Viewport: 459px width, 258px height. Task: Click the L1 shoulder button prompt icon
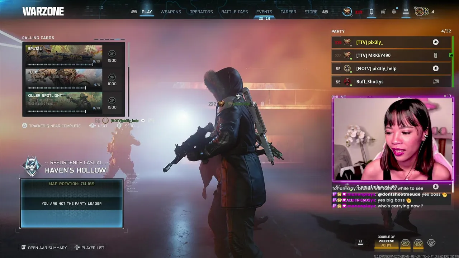point(134,12)
